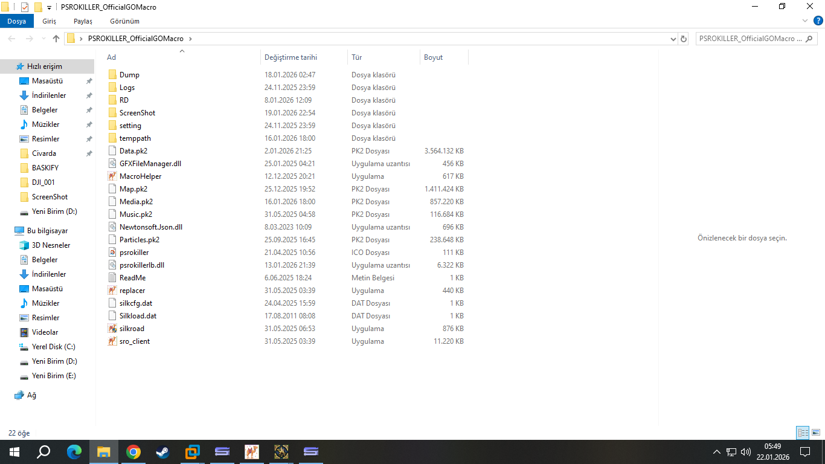Viewport: 825px width, 464px height.
Task: Select Masaüstü under Hızlı erişim
Action: 47,81
